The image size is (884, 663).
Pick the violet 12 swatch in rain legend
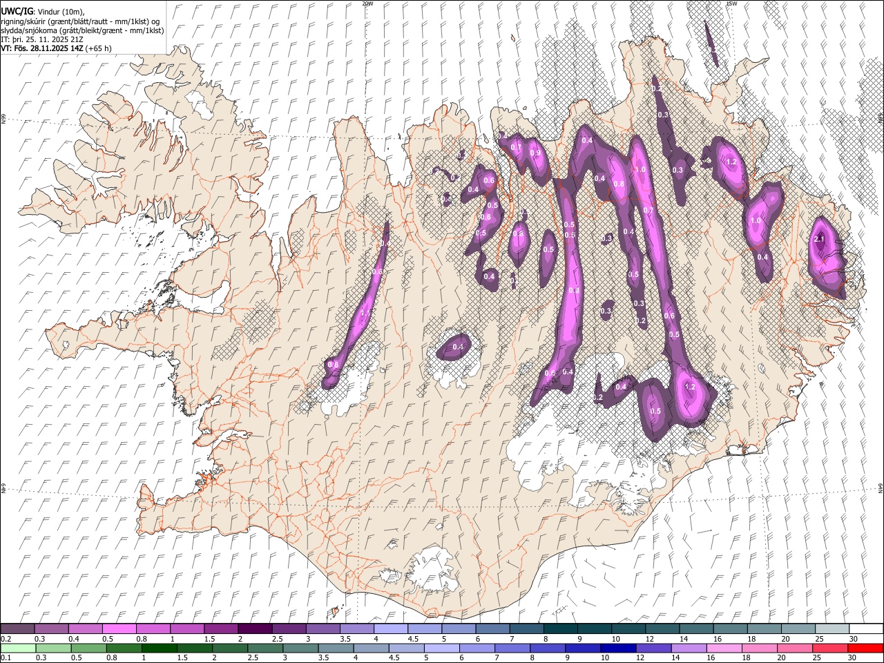click(653, 648)
